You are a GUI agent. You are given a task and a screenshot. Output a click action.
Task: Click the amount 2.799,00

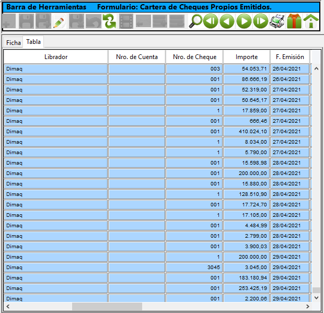click(x=256, y=236)
